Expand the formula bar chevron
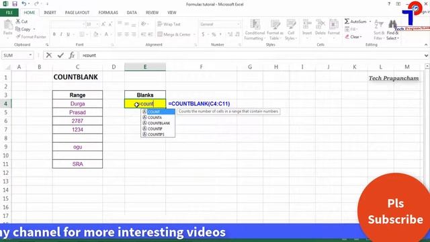The width and height of the screenshot is (430, 242). click(x=426, y=55)
